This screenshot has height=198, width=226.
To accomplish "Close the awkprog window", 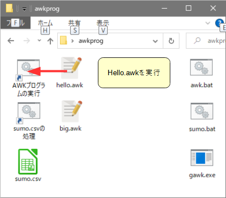I will click(x=213, y=8).
